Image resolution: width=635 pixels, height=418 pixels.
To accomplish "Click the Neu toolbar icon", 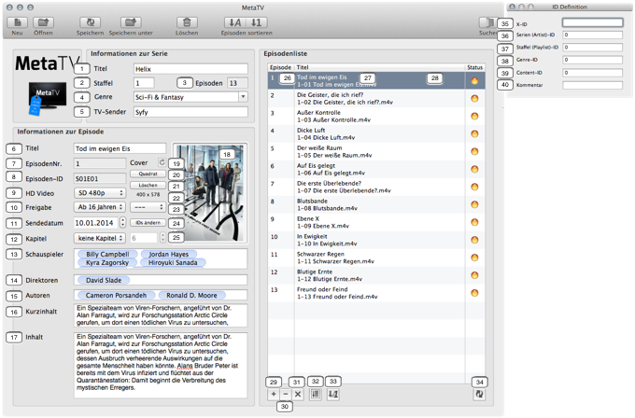I will 17,21.
